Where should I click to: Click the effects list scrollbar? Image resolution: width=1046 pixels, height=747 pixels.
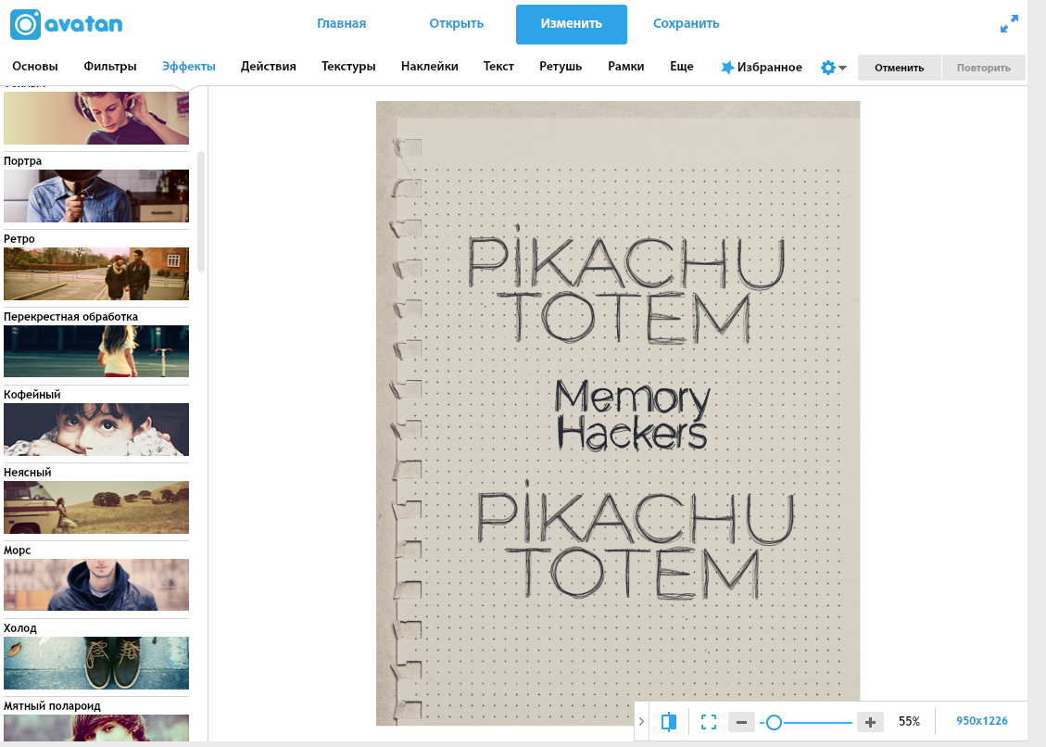click(x=201, y=211)
